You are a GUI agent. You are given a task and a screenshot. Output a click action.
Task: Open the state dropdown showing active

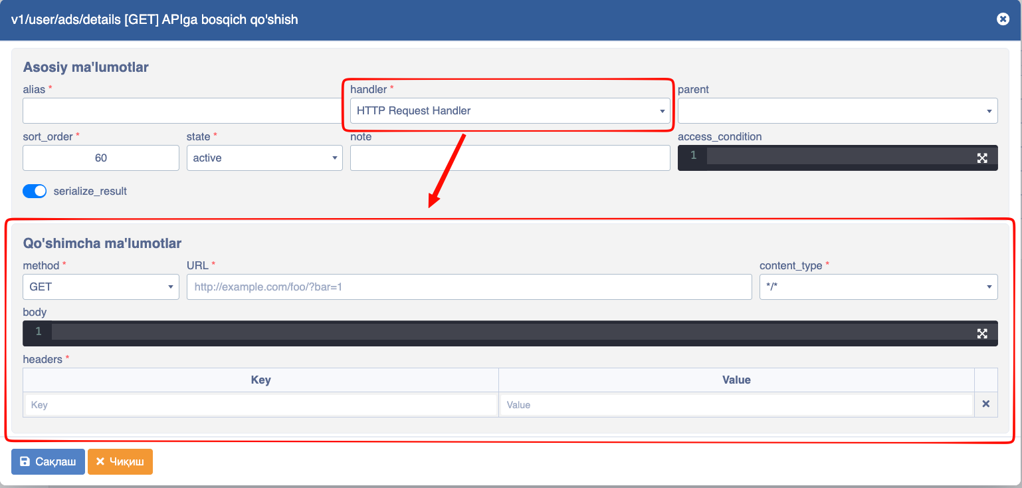click(264, 158)
